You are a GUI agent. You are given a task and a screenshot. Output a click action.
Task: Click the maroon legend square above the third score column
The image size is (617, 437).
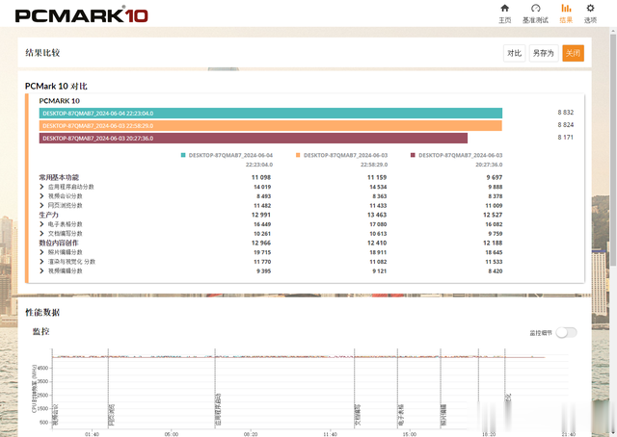(x=413, y=155)
